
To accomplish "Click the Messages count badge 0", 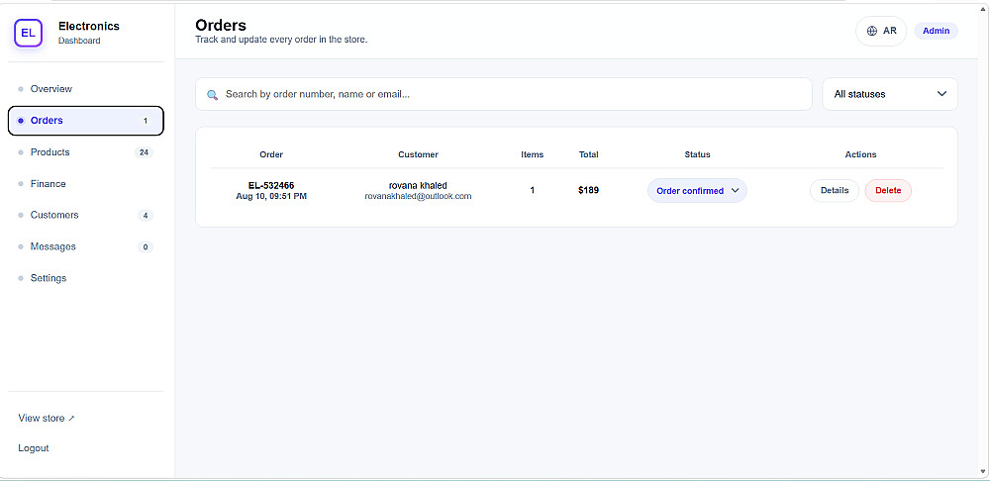I will coord(146,246).
